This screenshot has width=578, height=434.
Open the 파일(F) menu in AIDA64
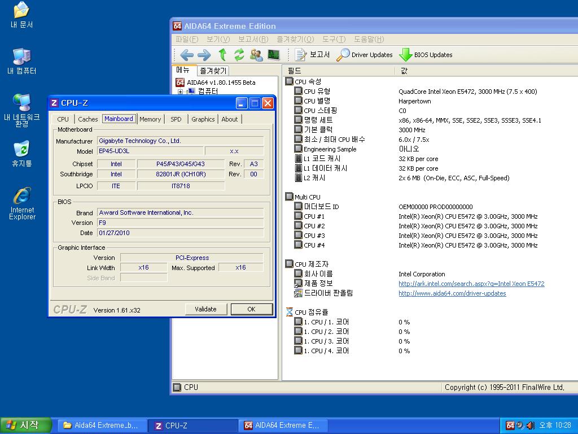pyautogui.click(x=187, y=39)
